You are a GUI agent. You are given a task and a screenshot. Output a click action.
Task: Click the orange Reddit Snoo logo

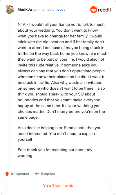pyautogui.click(x=93, y=10)
